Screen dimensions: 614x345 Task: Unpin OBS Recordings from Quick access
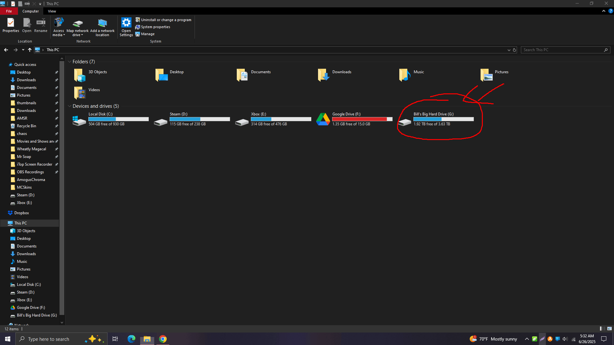click(x=56, y=172)
